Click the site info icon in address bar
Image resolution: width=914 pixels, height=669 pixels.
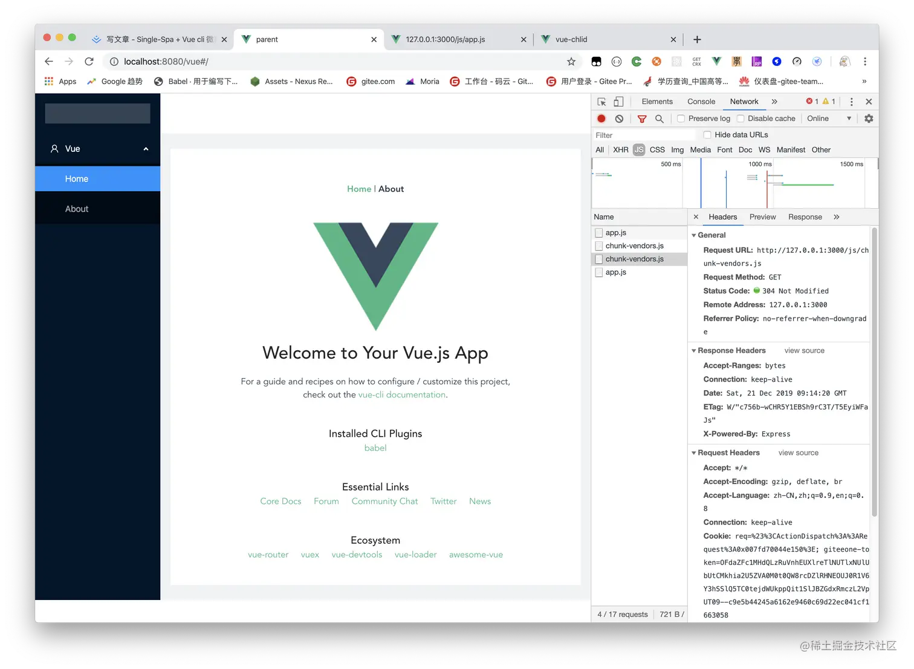pos(114,61)
